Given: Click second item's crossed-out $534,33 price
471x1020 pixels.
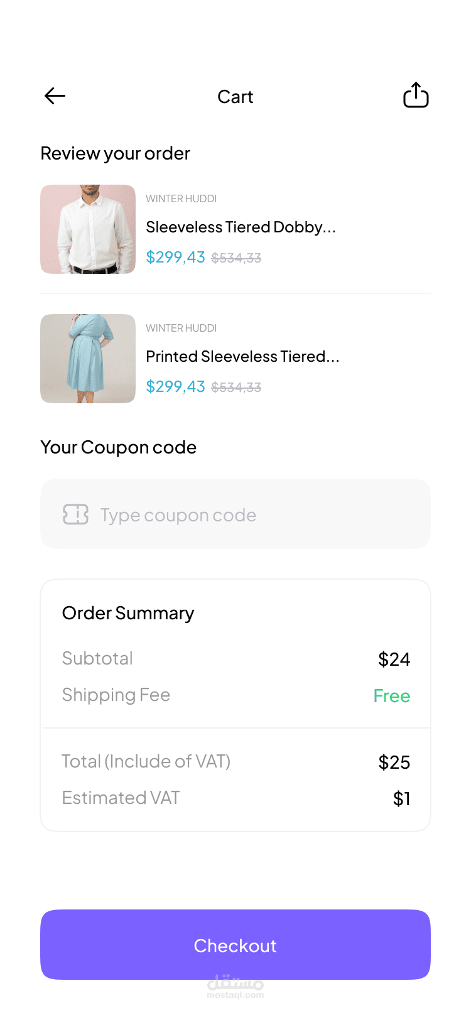Looking at the screenshot, I should 236,387.
